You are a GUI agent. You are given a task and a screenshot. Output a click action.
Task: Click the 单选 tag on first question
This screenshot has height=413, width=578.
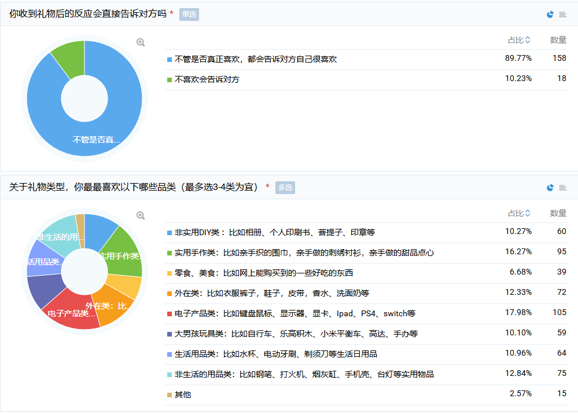click(189, 14)
